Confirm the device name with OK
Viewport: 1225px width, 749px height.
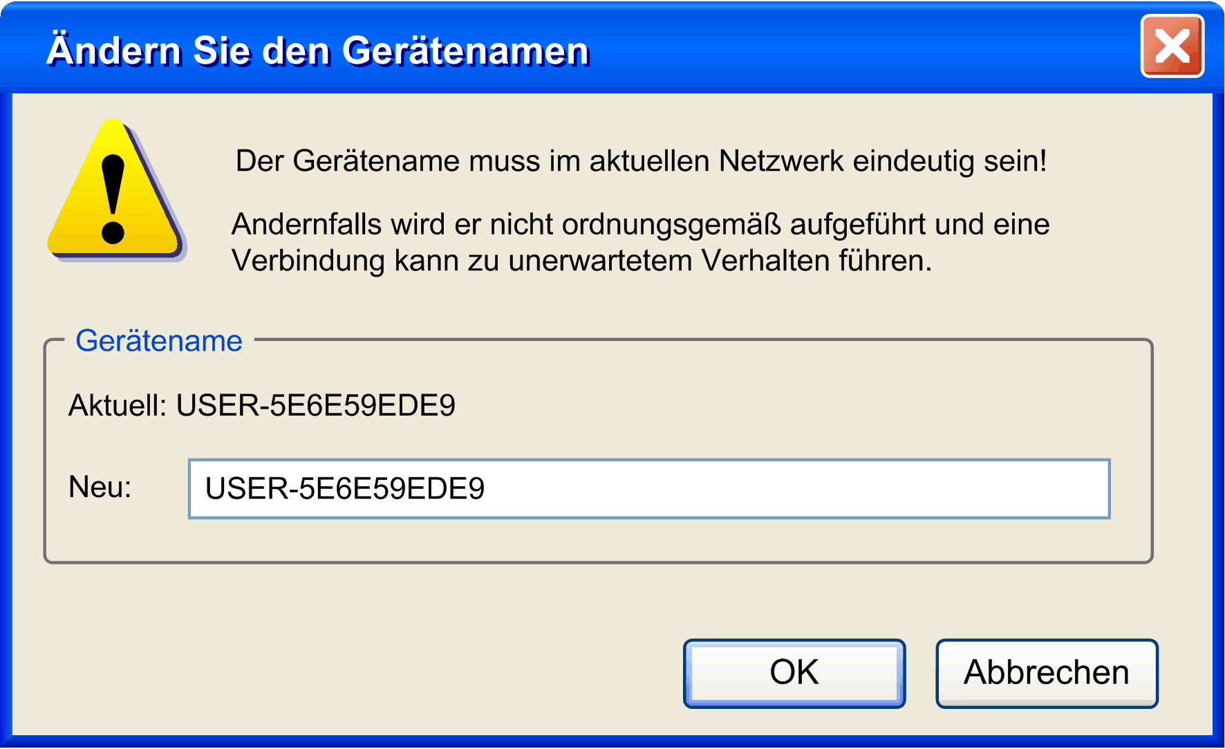tap(794, 673)
